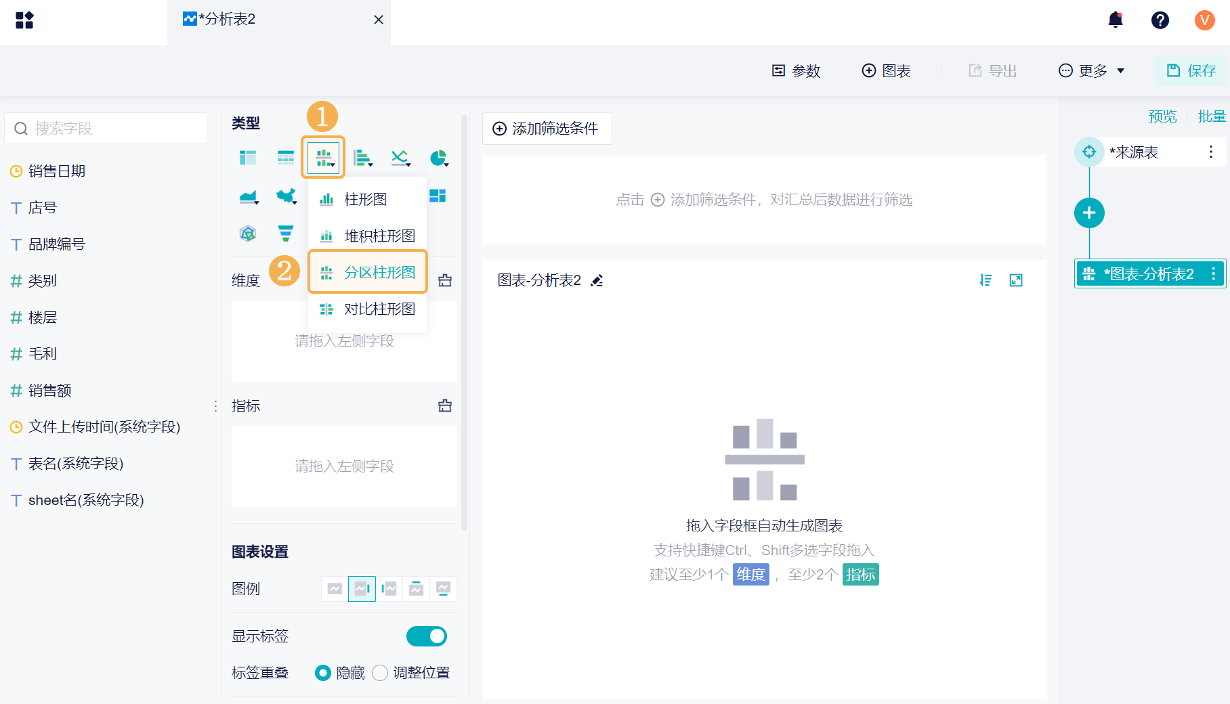This screenshot has height=704, width=1230.
Task: Click the 添加筛选条件 button
Action: pyautogui.click(x=547, y=129)
